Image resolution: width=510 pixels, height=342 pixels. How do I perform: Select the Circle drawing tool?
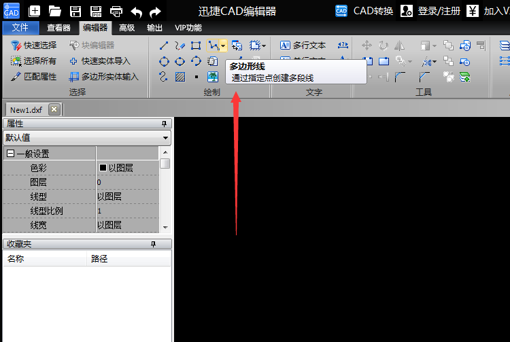(x=164, y=61)
